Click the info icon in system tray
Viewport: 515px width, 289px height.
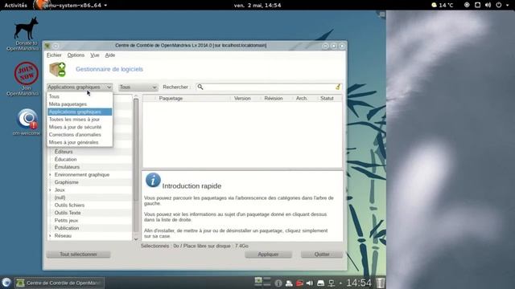click(278, 283)
